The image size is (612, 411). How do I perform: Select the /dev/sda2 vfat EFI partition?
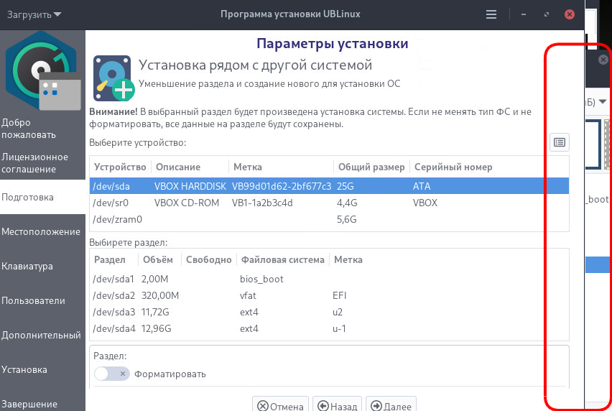(x=329, y=295)
